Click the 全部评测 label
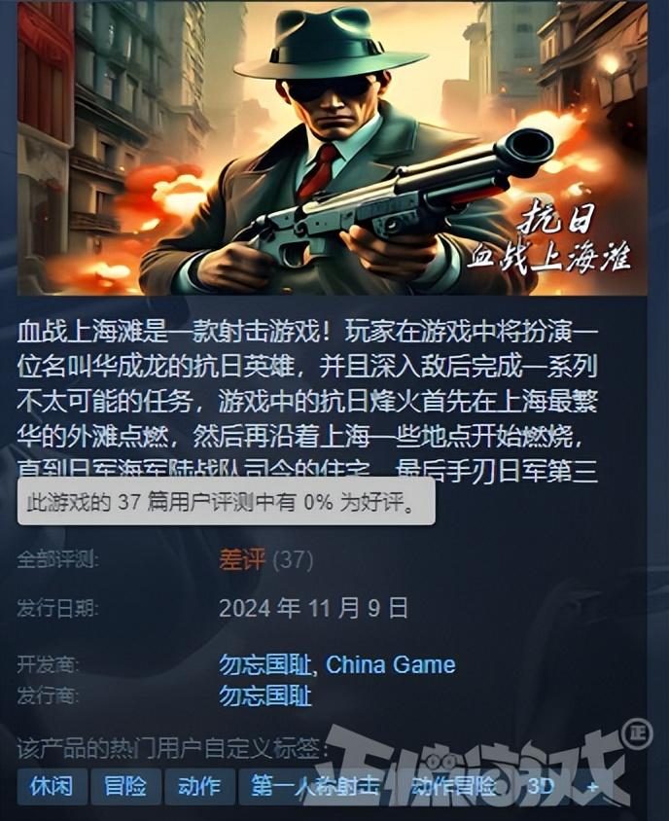 57,559
